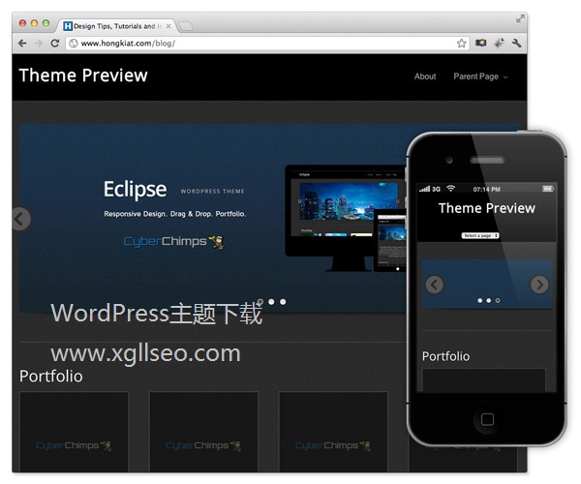The height and width of the screenshot is (484, 581).
Task: Select the second desktop slider dot
Action: tap(271, 302)
